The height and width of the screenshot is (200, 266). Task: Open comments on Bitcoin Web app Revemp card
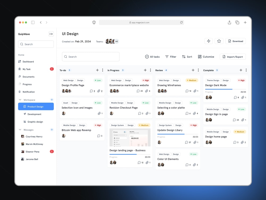pyautogui.click(x=100, y=136)
